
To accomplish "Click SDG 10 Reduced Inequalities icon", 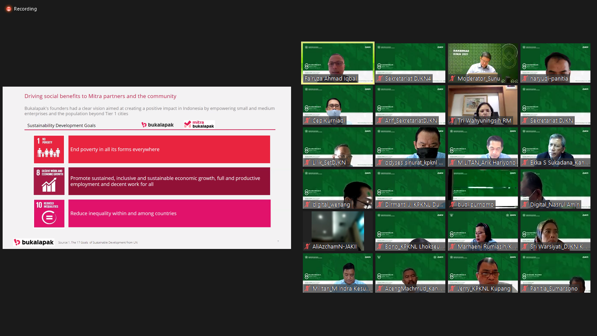I will point(49,213).
